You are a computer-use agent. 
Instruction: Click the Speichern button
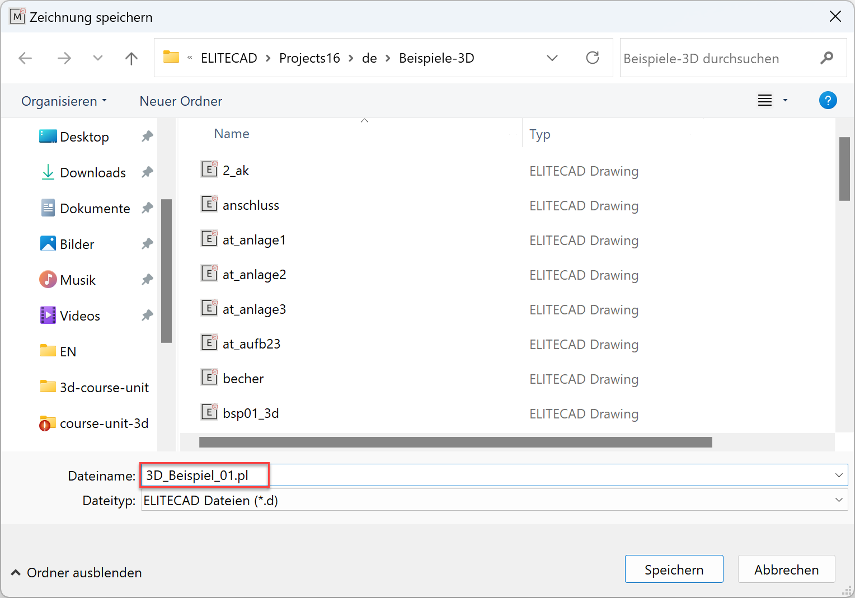[x=674, y=569]
